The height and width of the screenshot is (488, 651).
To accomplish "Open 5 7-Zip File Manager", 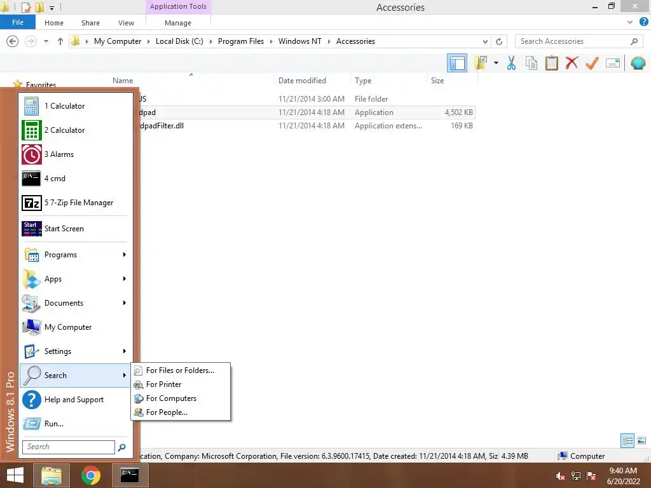I will click(x=76, y=203).
